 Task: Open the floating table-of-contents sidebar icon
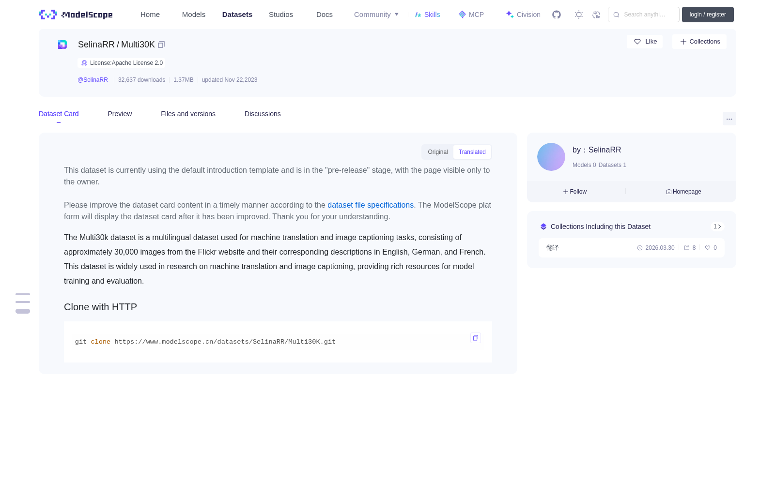click(23, 303)
